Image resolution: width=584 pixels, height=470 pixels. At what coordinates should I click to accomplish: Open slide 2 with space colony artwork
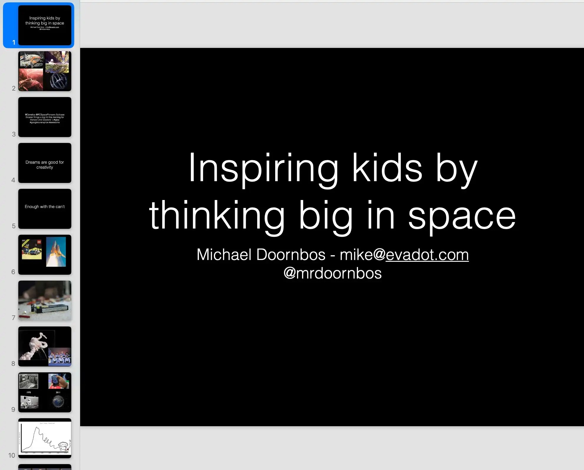click(44, 71)
